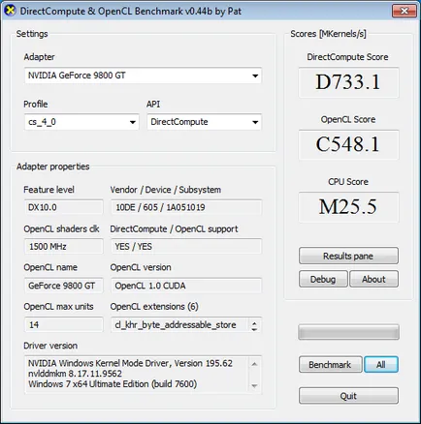Select the Vendor/Device field 10DE / 605 / 1A051019
Image resolution: width=421 pixels, height=424 pixels.
[x=186, y=207]
